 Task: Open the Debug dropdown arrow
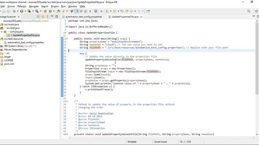[18, 11]
